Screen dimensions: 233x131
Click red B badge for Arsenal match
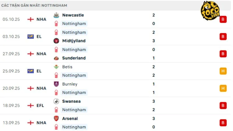[x=223, y=123]
